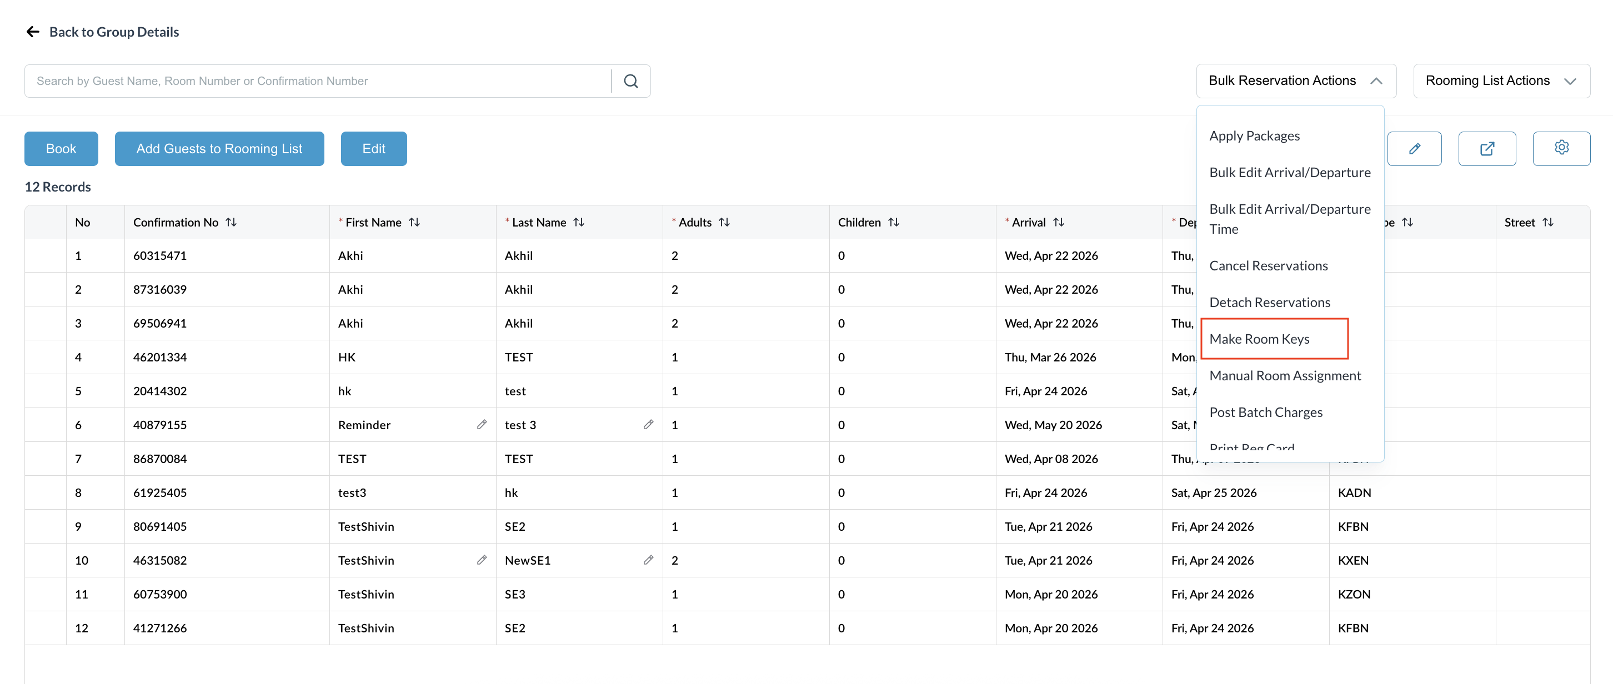
Task: Click the export external-link icon button
Action: pos(1486,149)
